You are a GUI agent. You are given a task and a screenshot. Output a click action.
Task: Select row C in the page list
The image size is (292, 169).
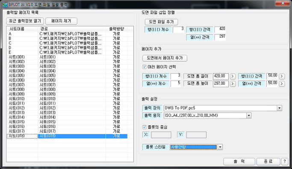click(x=10, y=43)
